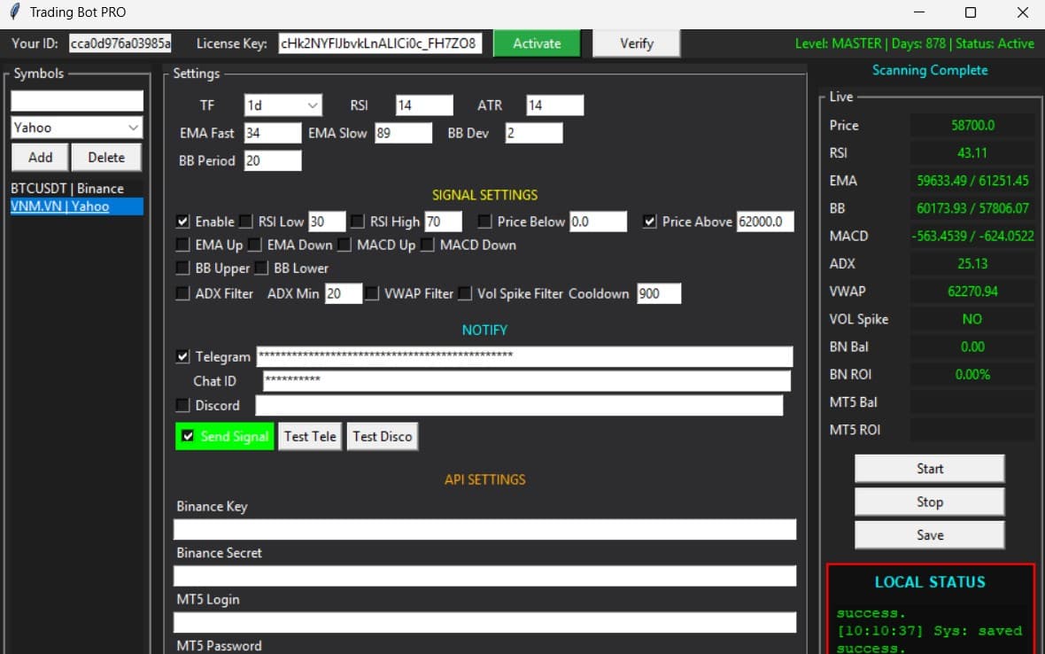Click the MT5 Login field

point(484,622)
